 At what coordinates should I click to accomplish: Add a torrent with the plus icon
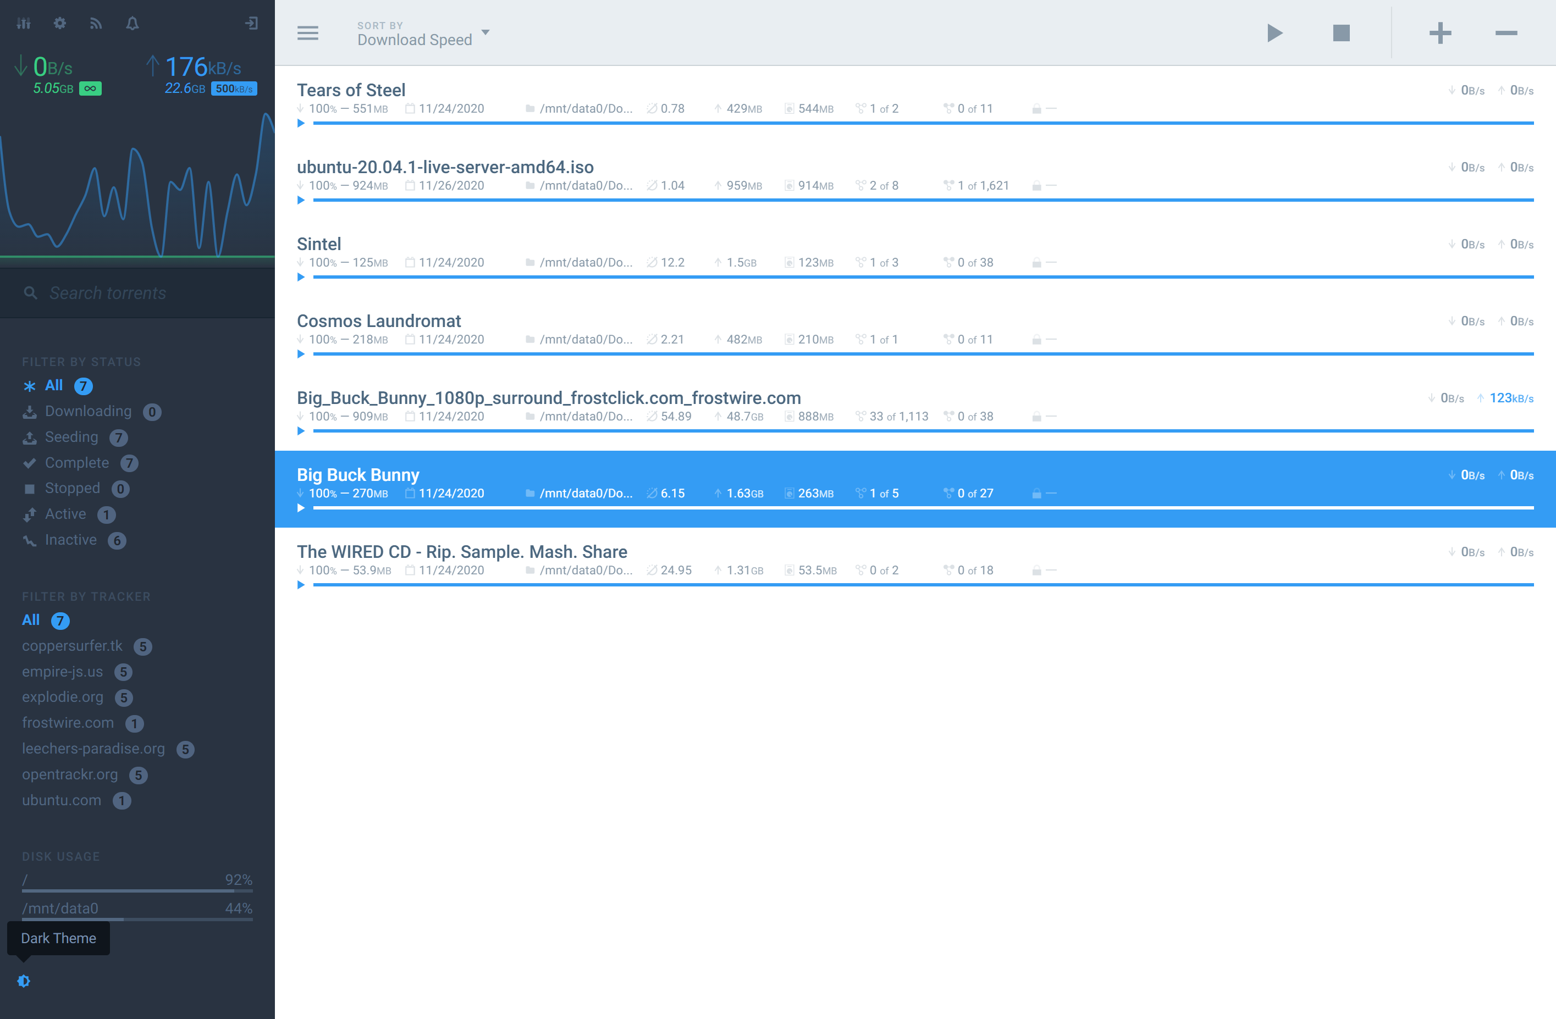point(1439,32)
